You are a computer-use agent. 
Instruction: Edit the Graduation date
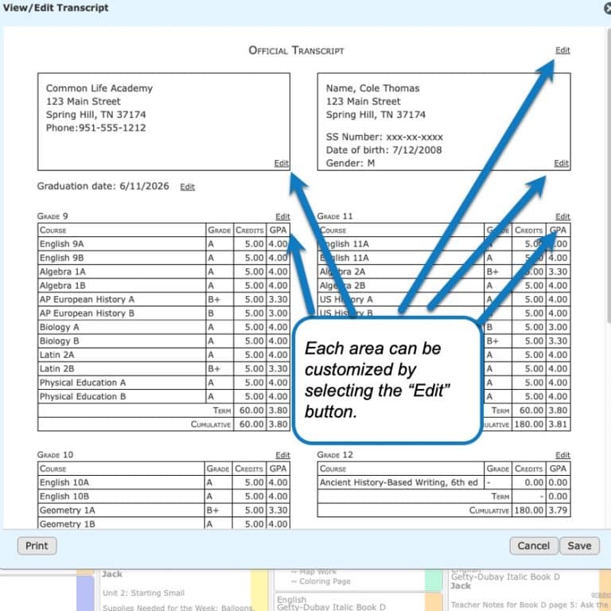[x=187, y=187]
